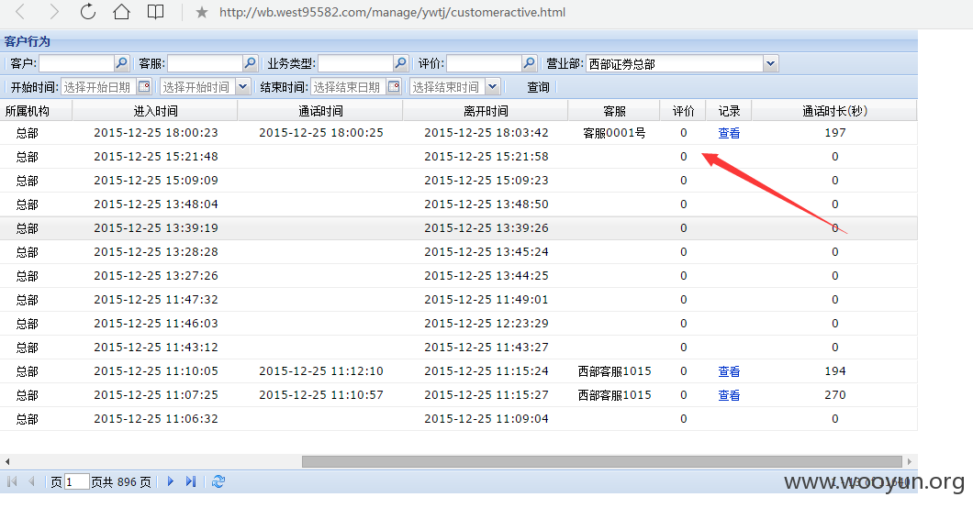Click call duration value 270

(835, 394)
